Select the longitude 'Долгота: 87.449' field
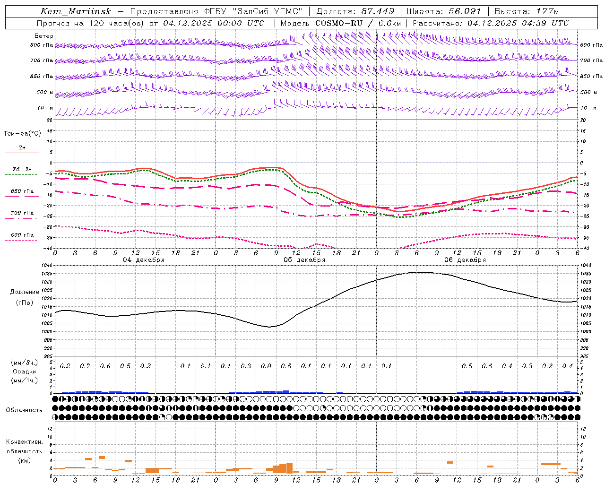The height and width of the screenshot is (484, 605). [x=355, y=11]
